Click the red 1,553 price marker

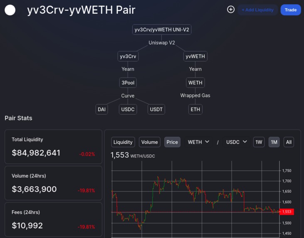(287, 212)
